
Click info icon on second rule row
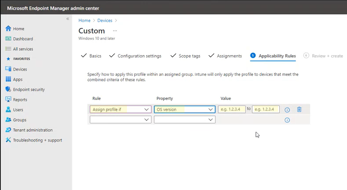click(x=287, y=120)
